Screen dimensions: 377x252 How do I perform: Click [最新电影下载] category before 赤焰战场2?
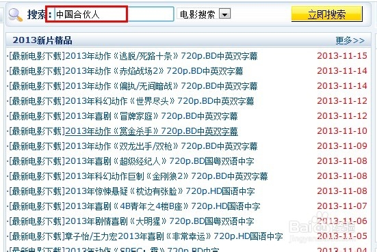[x=37, y=71]
